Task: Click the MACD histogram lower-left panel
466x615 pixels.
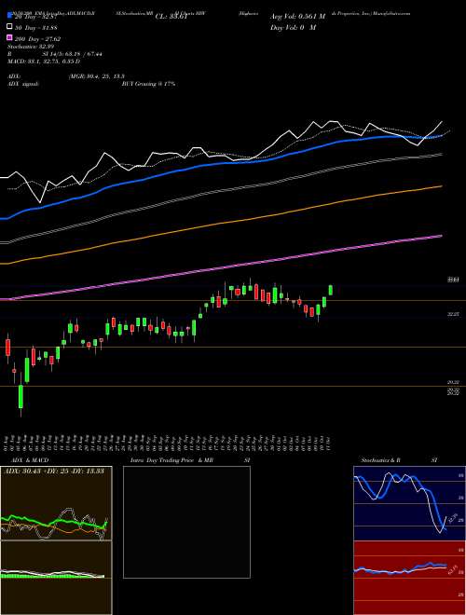Action: coord(56,578)
